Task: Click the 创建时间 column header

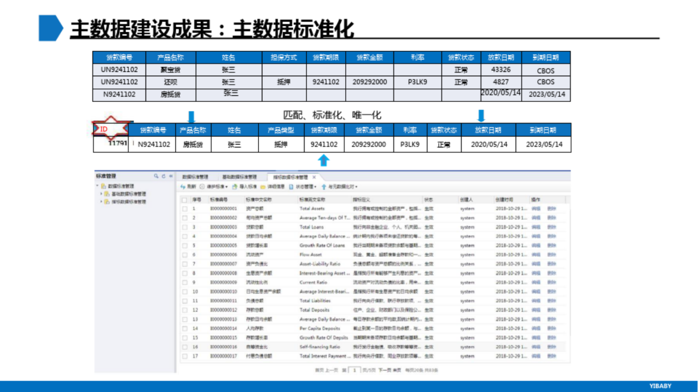Action: click(512, 200)
